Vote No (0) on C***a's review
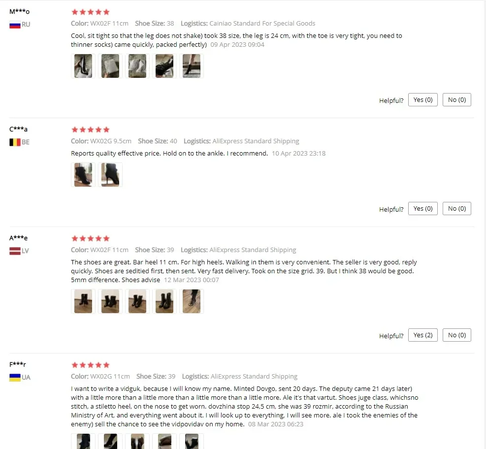Screen dimensions: 486x449 point(457,209)
